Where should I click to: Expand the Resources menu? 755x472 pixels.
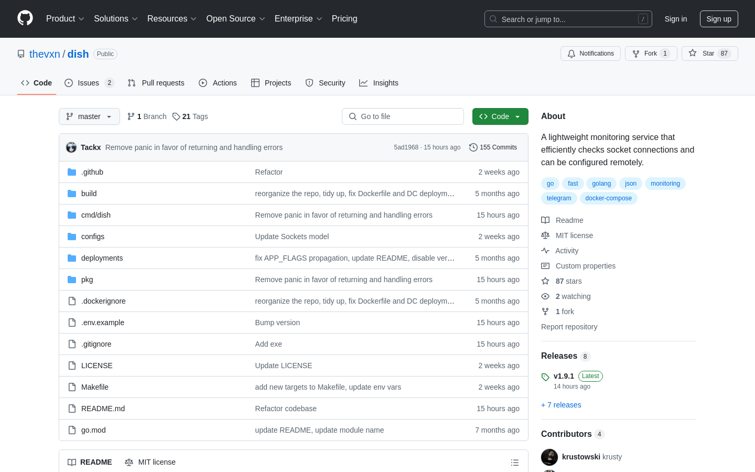pyautogui.click(x=171, y=19)
